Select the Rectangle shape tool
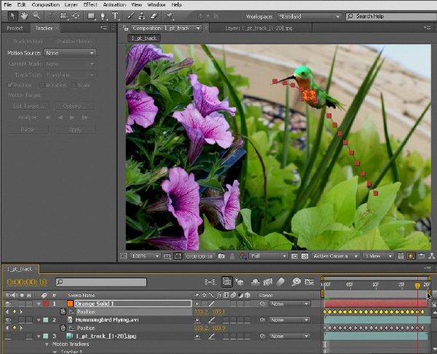 (91, 16)
